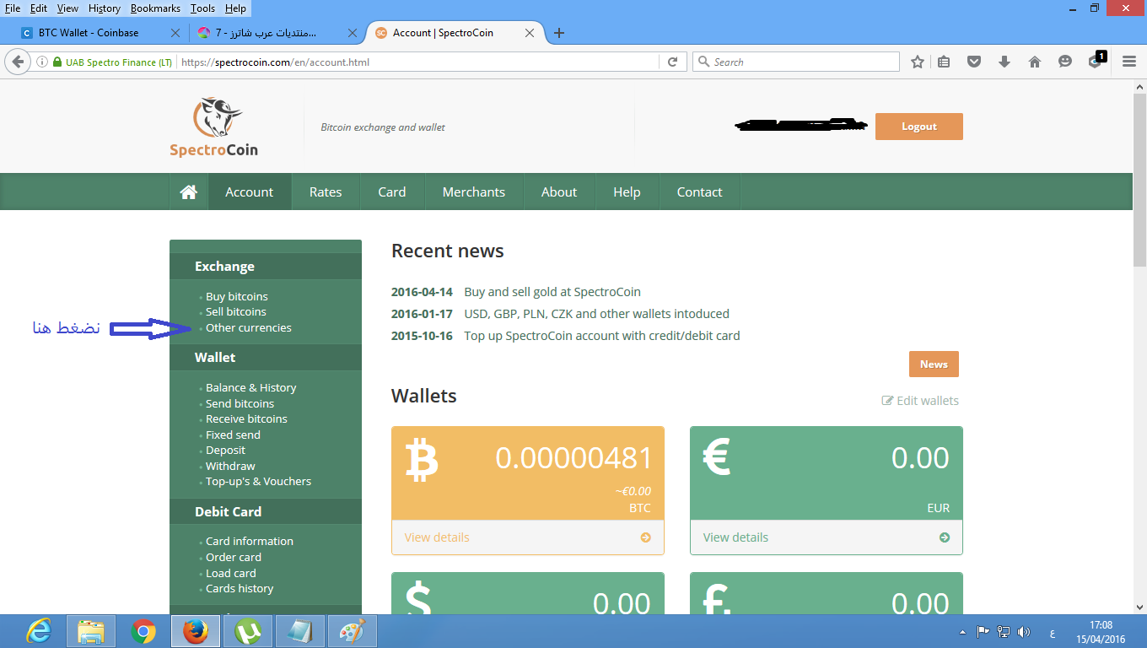1147x648 pixels.
Task: Open the Tools menu
Action: (x=202, y=8)
